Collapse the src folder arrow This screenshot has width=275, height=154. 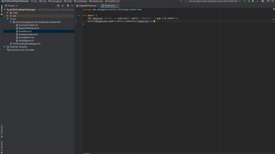click(x=8, y=19)
